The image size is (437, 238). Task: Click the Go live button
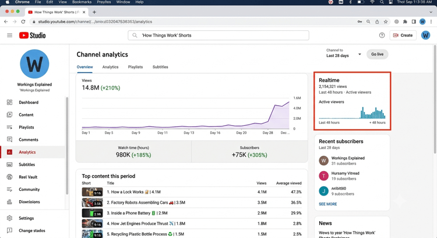pos(377,54)
